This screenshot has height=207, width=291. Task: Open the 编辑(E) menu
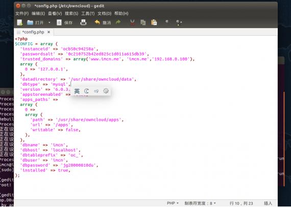(x=38, y=14)
